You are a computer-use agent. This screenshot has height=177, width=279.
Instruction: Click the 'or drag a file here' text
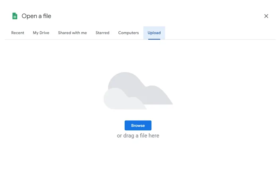pos(138,136)
